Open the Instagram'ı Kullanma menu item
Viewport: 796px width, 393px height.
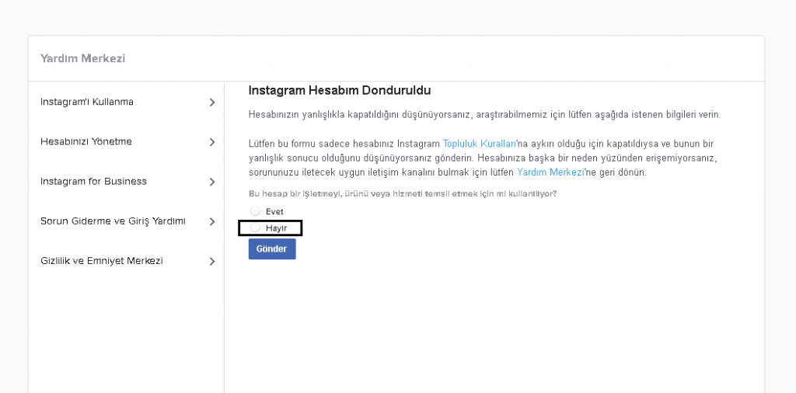click(x=87, y=102)
